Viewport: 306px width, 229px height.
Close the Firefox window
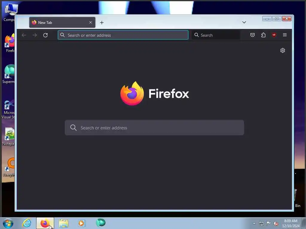point(287,19)
